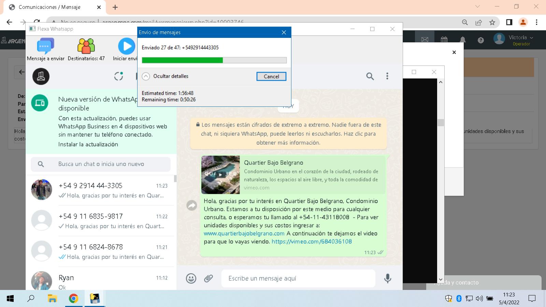Viewport: 546px width, 307px height.
Task: Open taskbar search
Action: pyautogui.click(x=31, y=299)
